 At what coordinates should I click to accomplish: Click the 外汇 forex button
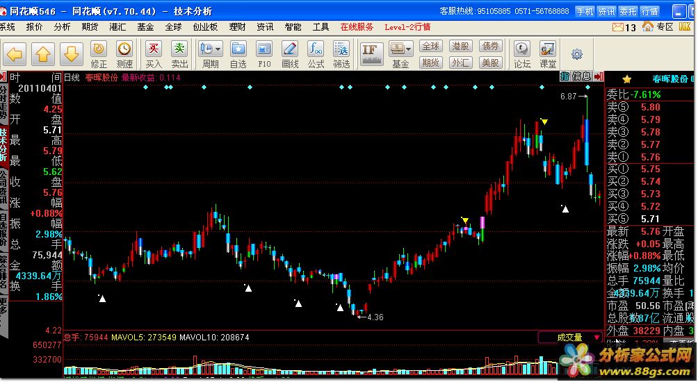pos(461,63)
